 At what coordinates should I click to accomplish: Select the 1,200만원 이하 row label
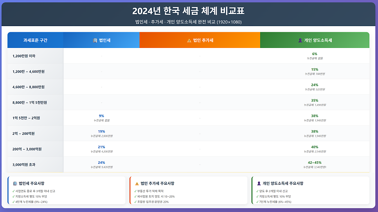pyautogui.click(x=24, y=56)
